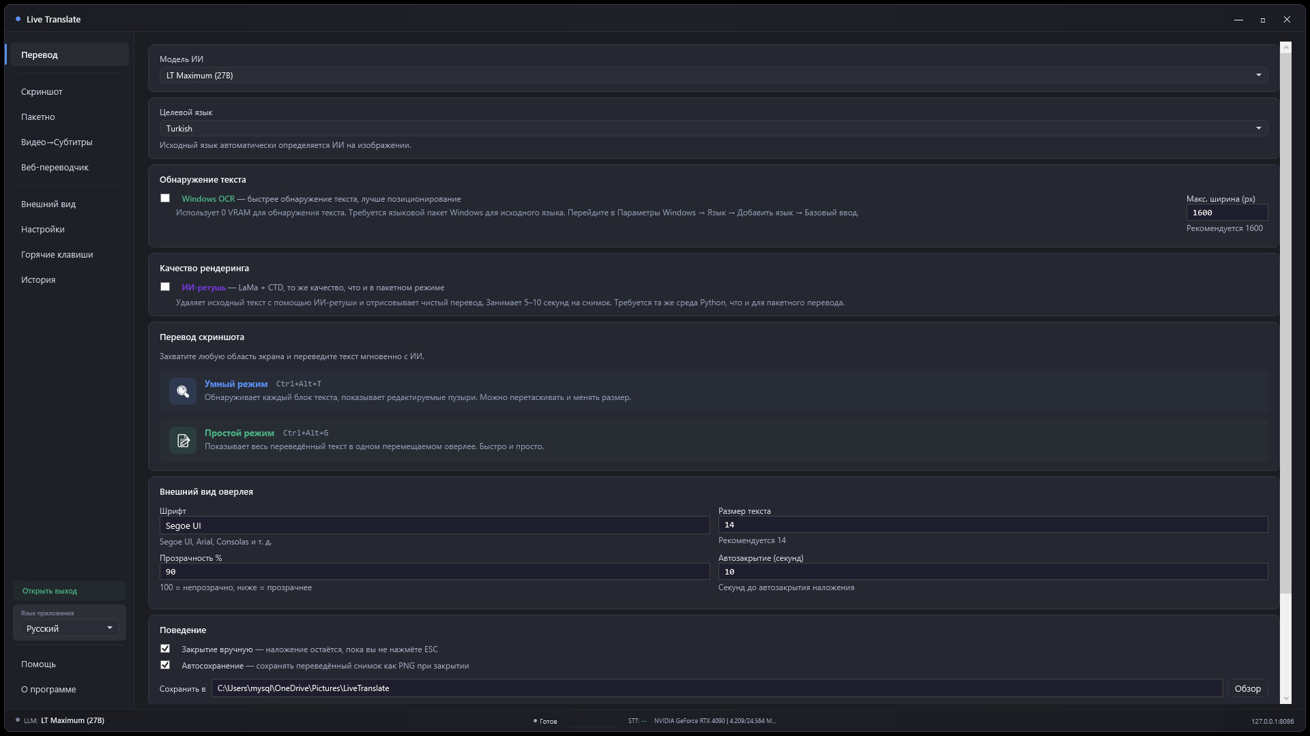Uncheck the Закрытие вручную checkbox

165,649
